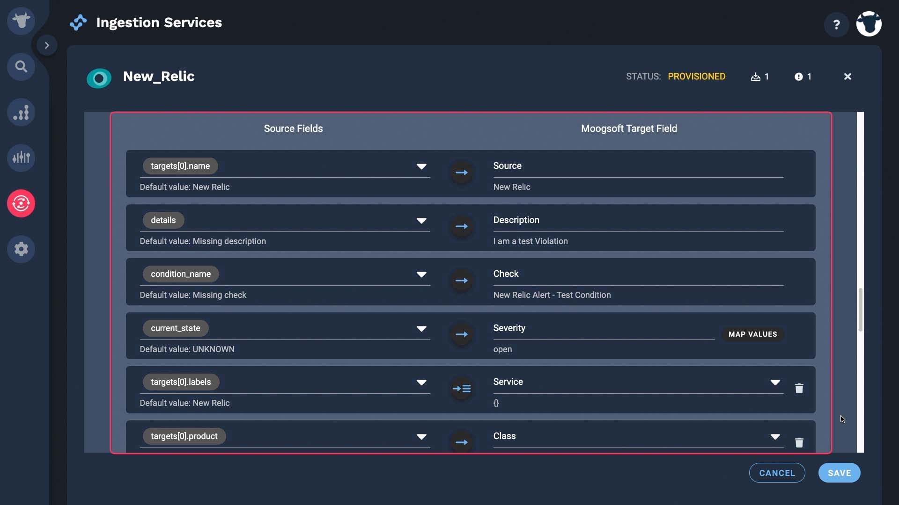Screen dimensions: 899x505
Task: Click the targets[0].product chip
Action: [x=184, y=436]
